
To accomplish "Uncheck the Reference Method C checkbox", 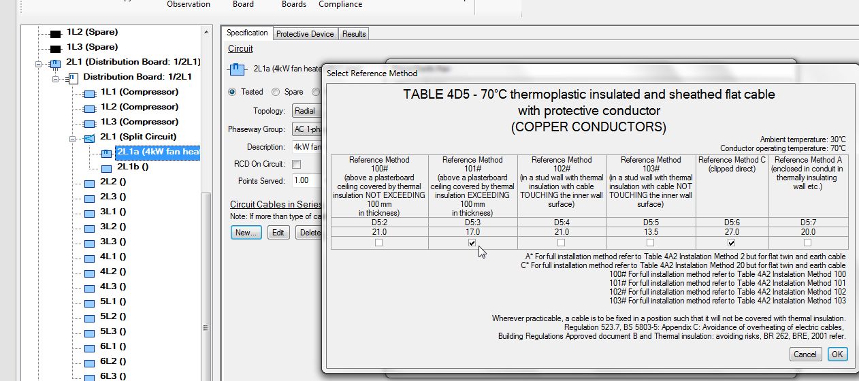I will [731, 243].
